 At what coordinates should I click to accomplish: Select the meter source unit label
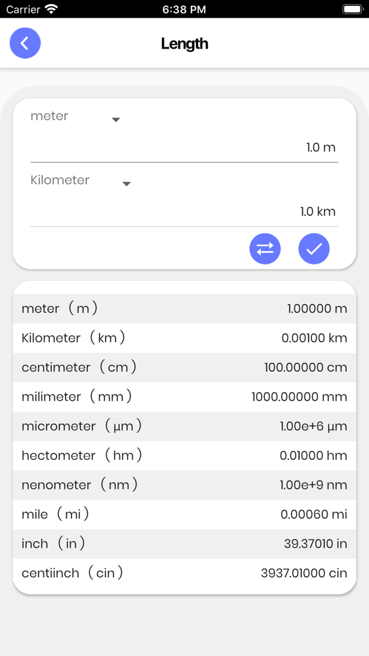point(49,116)
